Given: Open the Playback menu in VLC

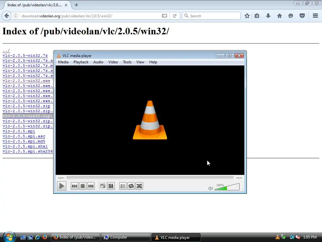Looking at the screenshot, I should click(81, 62).
